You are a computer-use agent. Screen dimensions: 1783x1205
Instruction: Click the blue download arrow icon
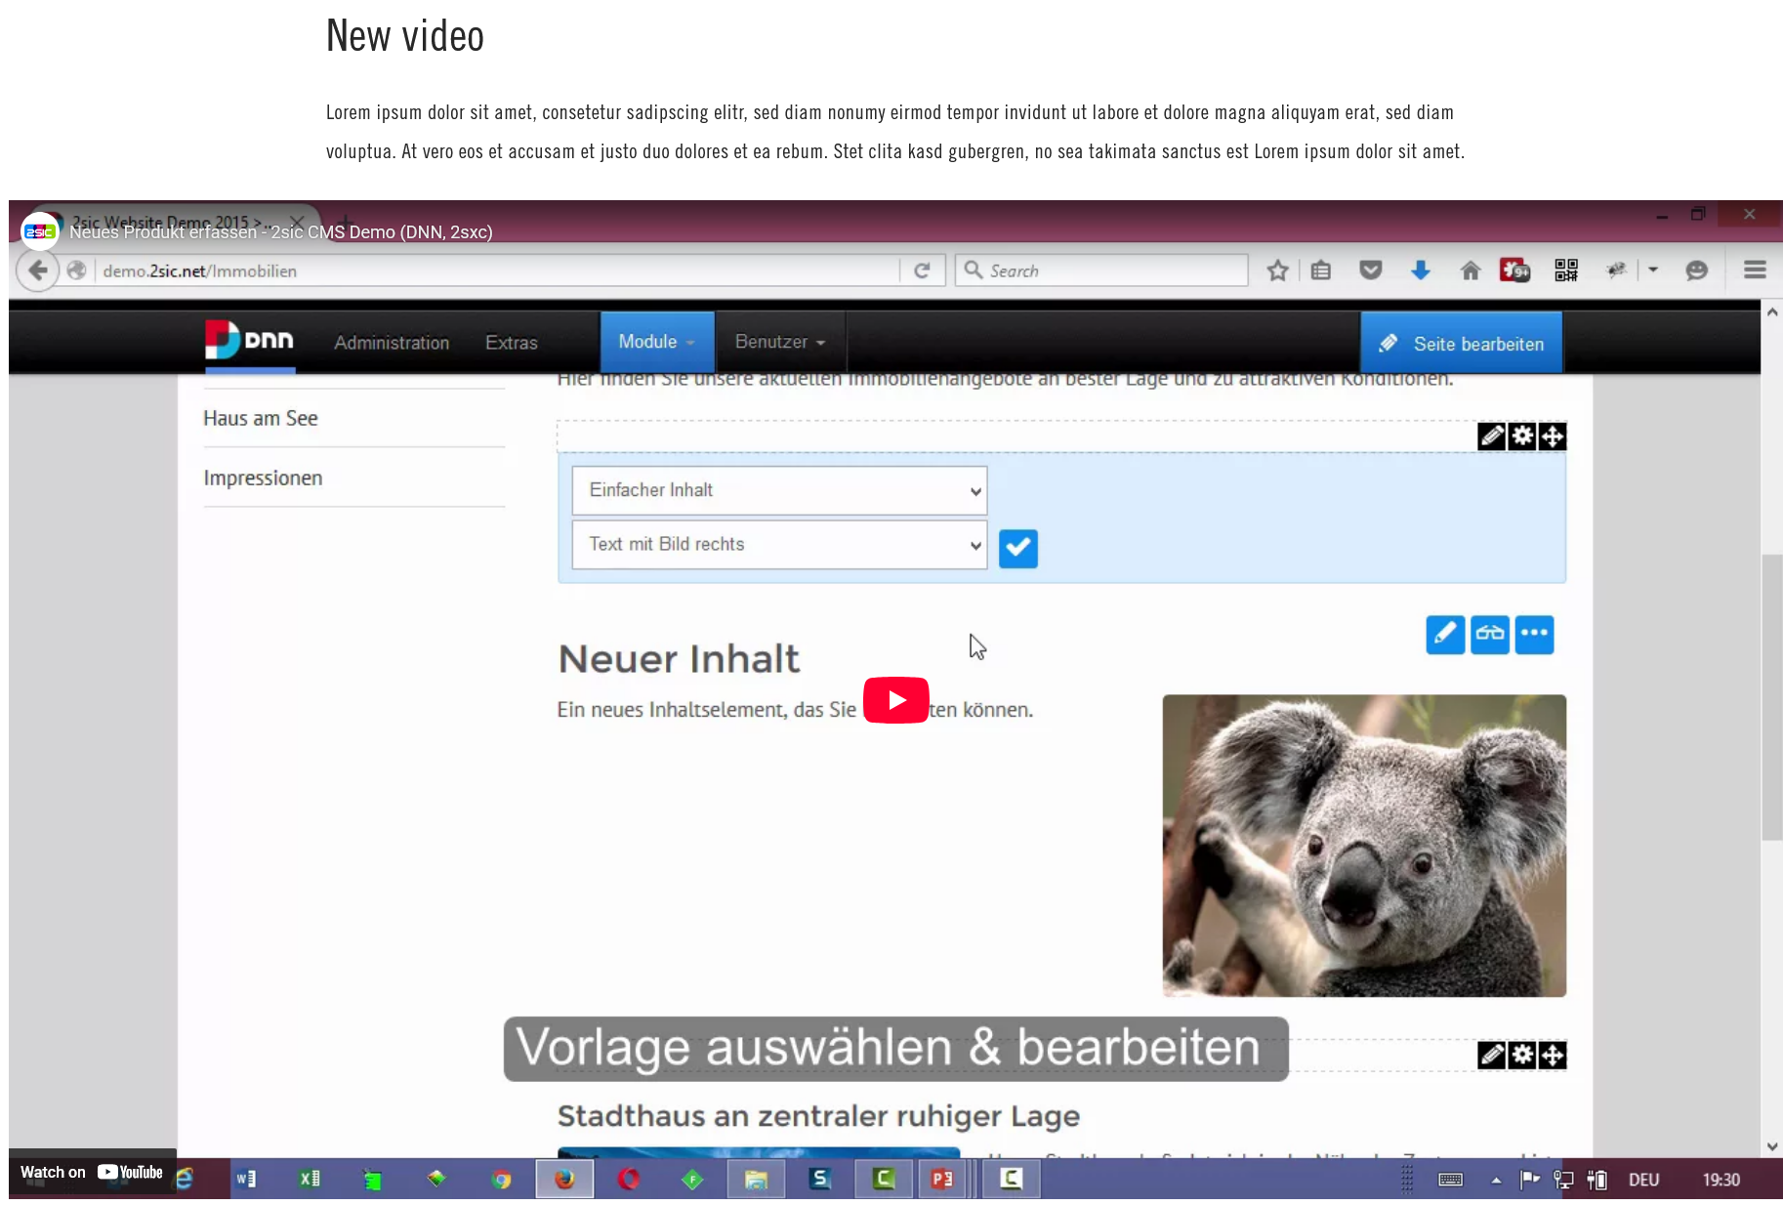pyautogui.click(x=1421, y=270)
